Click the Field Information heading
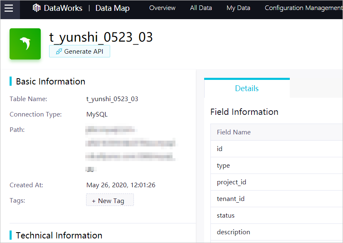The height and width of the screenshot is (243, 343). click(x=244, y=112)
